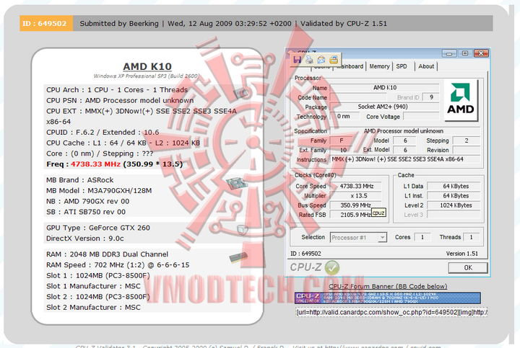Click the motherboard image beside MB Brand
Image resolution: width=520 pixels, height=348 pixels.
point(236,183)
